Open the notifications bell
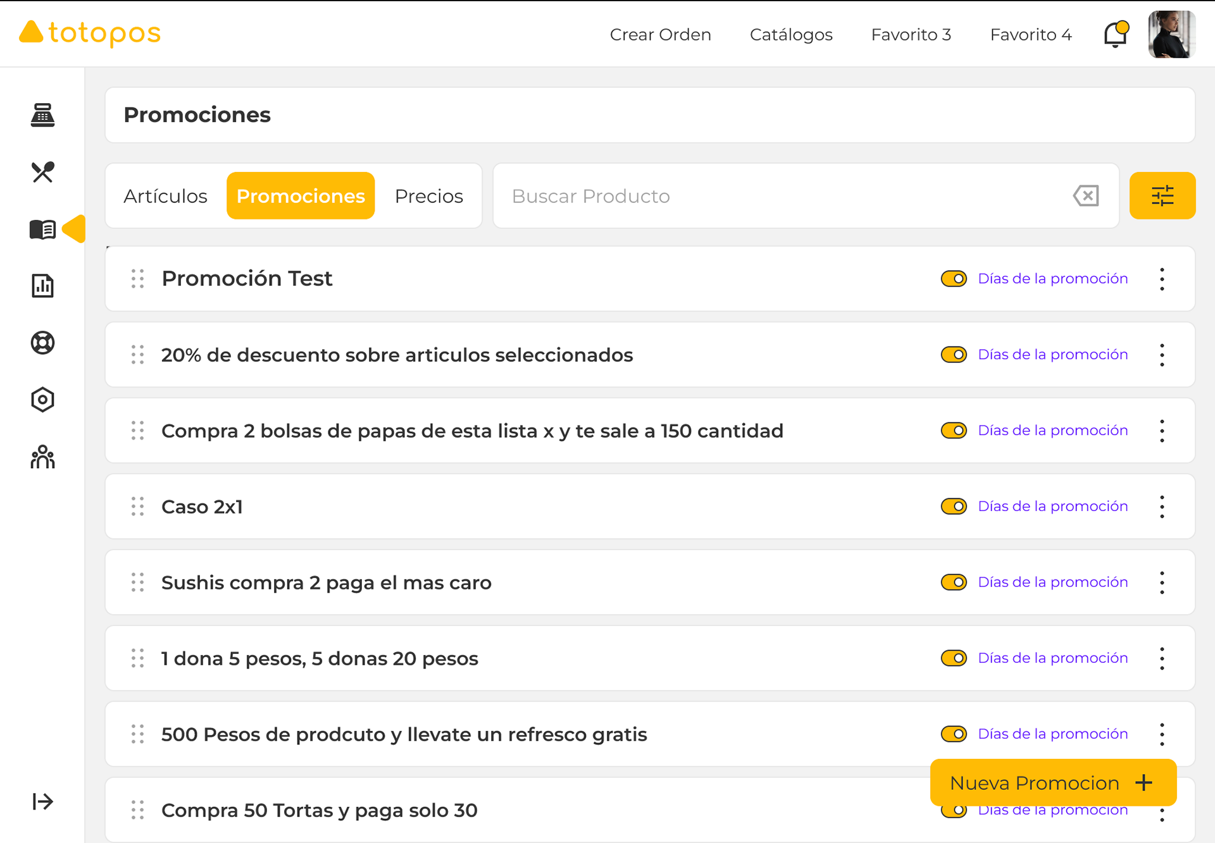The image size is (1215, 843). tap(1115, 34)
